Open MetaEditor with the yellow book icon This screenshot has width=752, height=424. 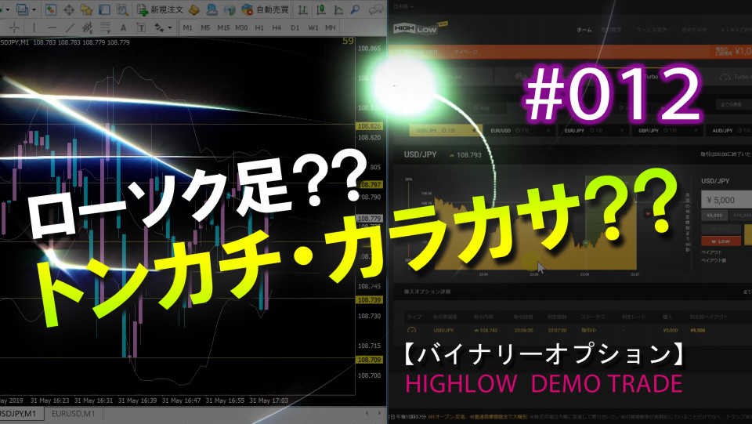click(193, 9)
